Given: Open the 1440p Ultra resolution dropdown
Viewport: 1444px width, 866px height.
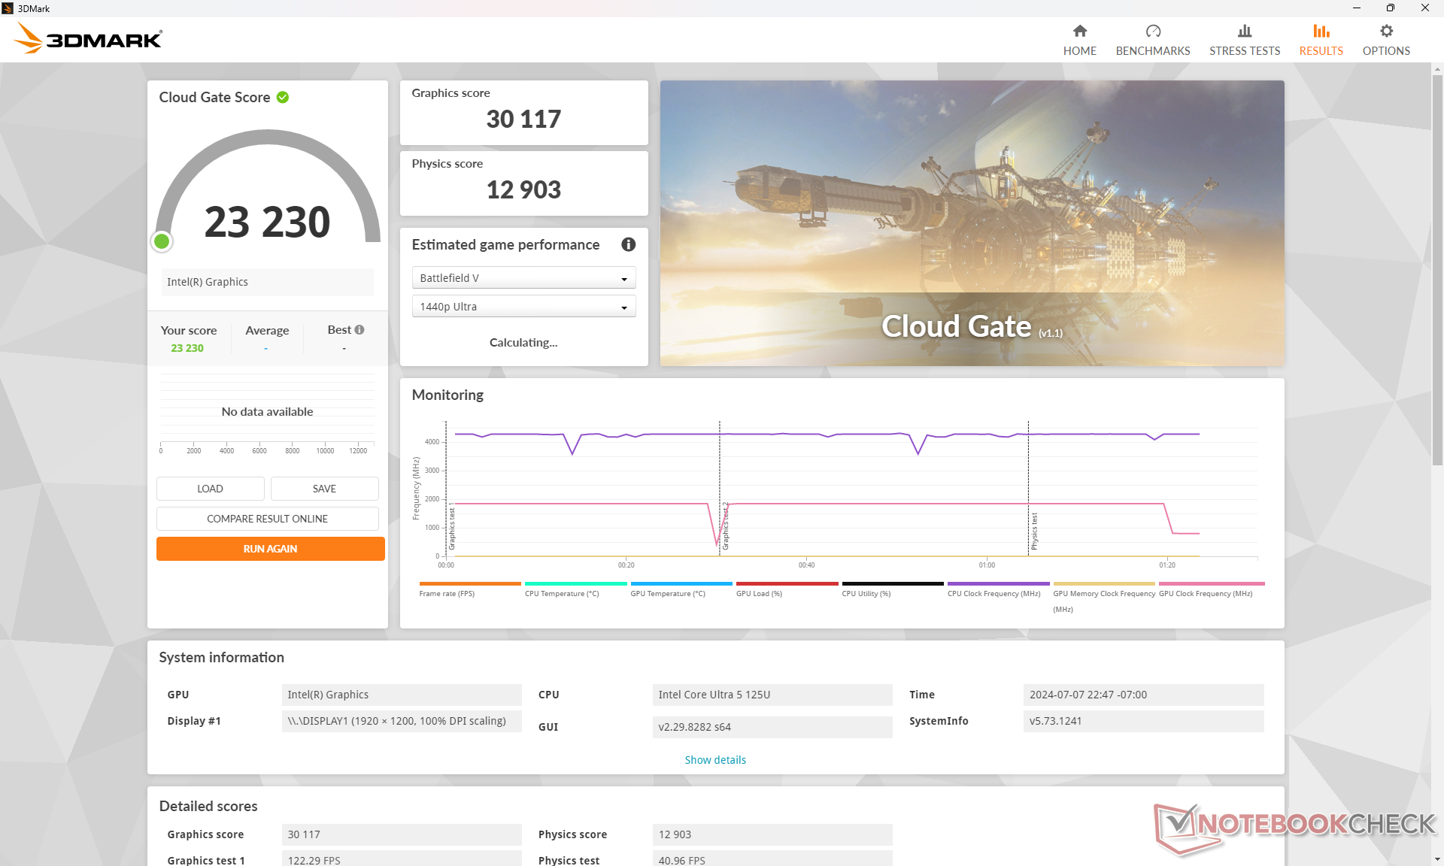Looking at the screenshot, I should click(x=523, y=307).
